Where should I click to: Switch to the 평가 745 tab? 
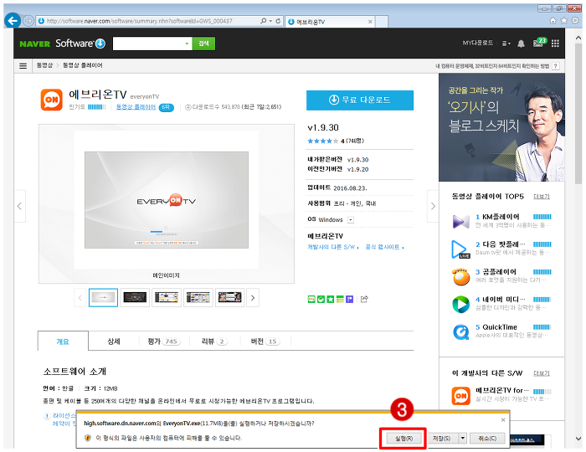pos(164,341)
